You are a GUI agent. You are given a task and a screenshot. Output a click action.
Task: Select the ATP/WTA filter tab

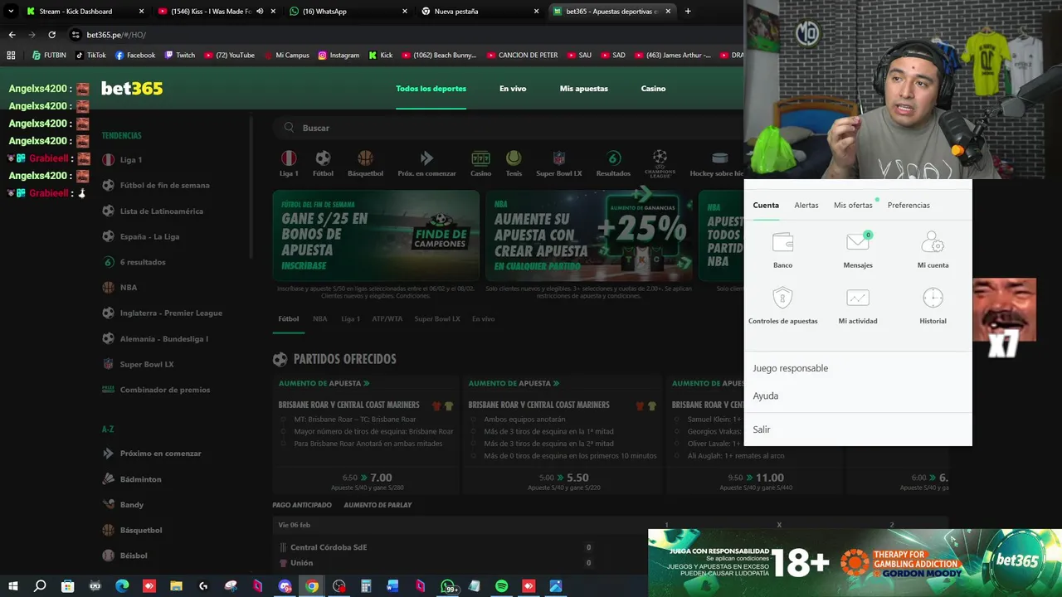coord(387,318)
